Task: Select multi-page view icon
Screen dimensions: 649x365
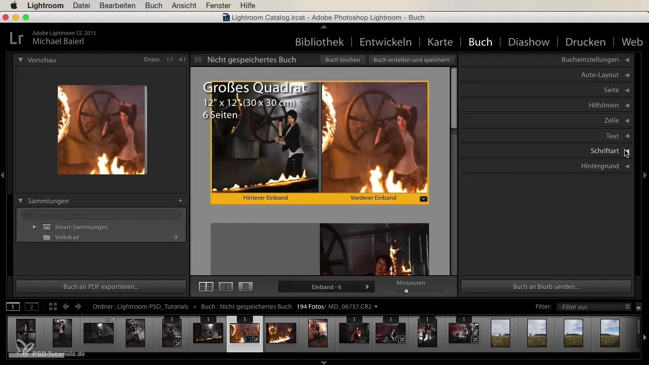Action: 206,287
